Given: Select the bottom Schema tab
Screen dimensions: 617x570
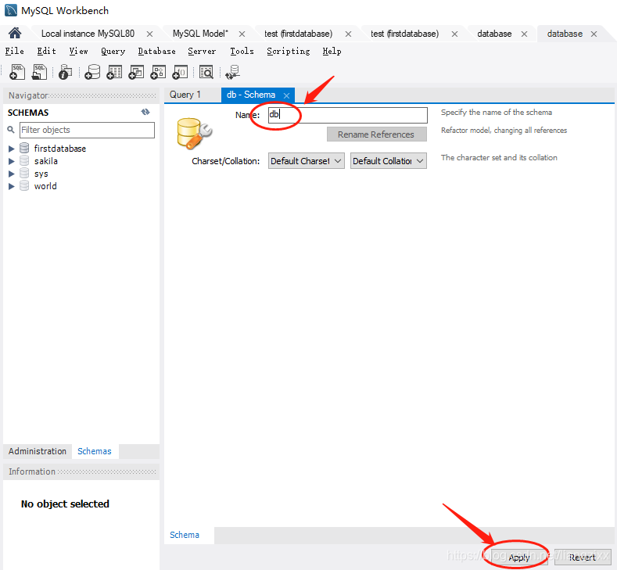Looking at the screenshot, I should 185,535.
